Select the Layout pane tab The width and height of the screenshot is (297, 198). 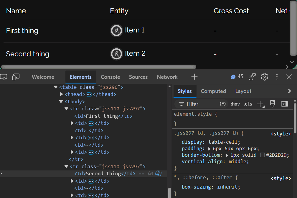243,91
